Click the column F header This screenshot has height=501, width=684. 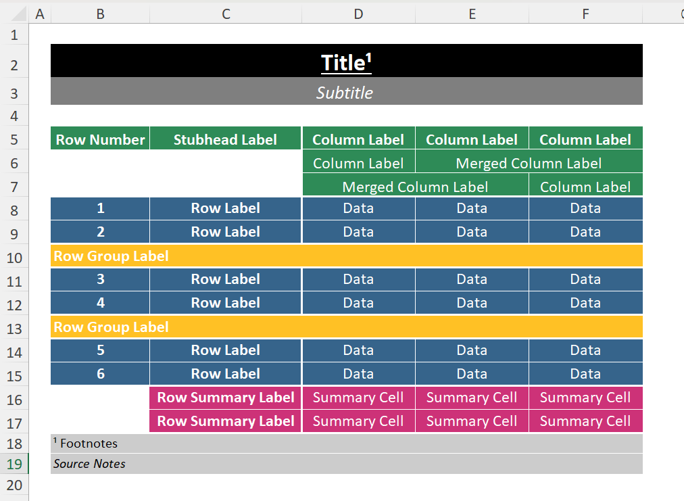[x=585, y=14]
